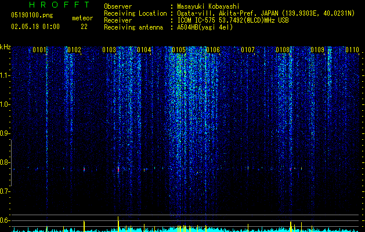Click time marker 0104
The image size is (365, 232).
144,50
